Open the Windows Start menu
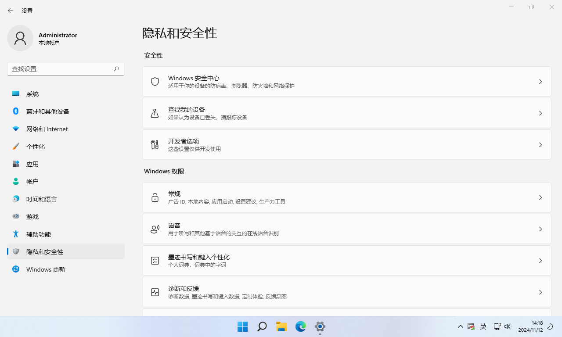The width and height of the screenshot is (562, 337). tap(243, 326)
